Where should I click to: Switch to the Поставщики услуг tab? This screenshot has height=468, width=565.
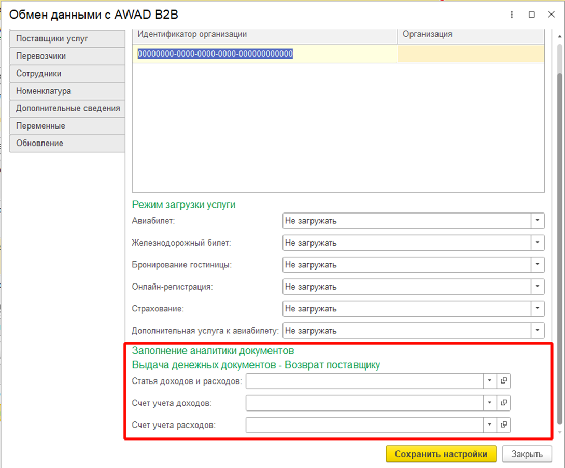(x=67, y=39)
